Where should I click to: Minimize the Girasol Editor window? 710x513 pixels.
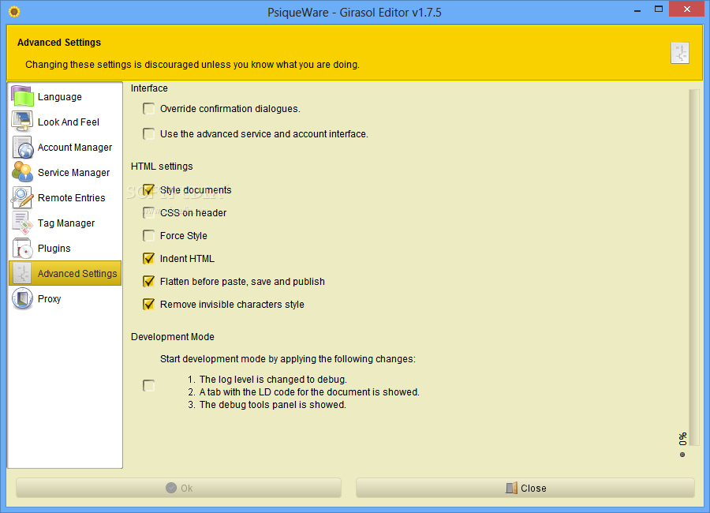(x=637, y=10)
